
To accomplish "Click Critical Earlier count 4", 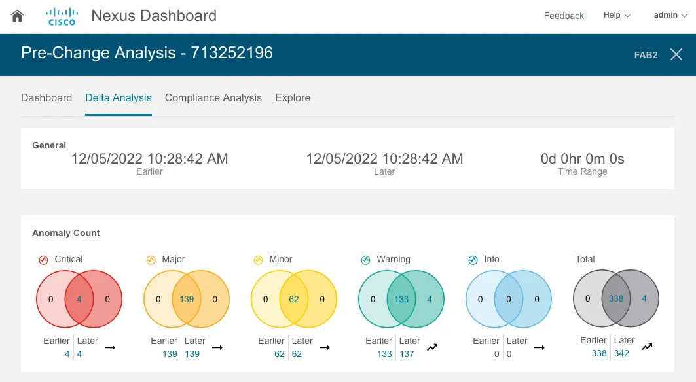I will 67,354.
